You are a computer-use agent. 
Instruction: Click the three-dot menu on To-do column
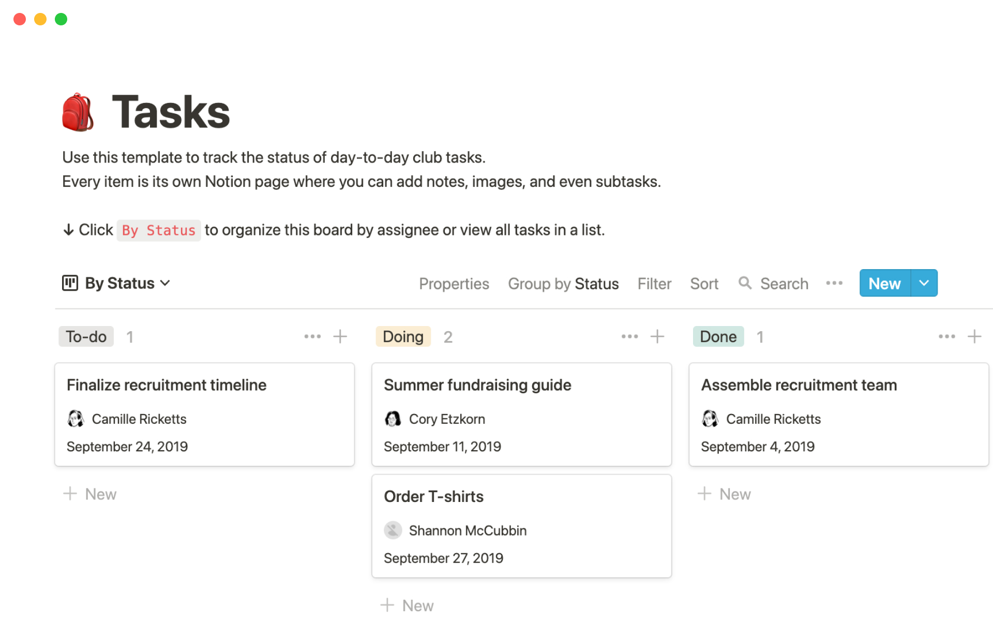(x=311, y=335)
